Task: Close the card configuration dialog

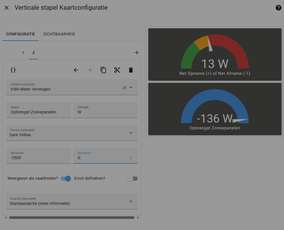Action: (6, 8)
